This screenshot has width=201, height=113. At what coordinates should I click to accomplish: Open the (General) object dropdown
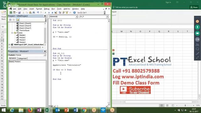click(77, 17)
